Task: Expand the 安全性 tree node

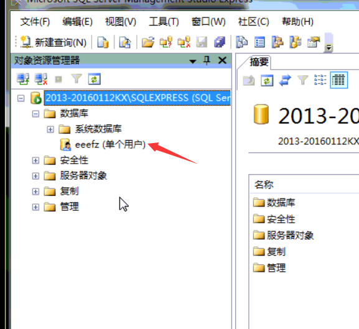Action: click(35, 160)
